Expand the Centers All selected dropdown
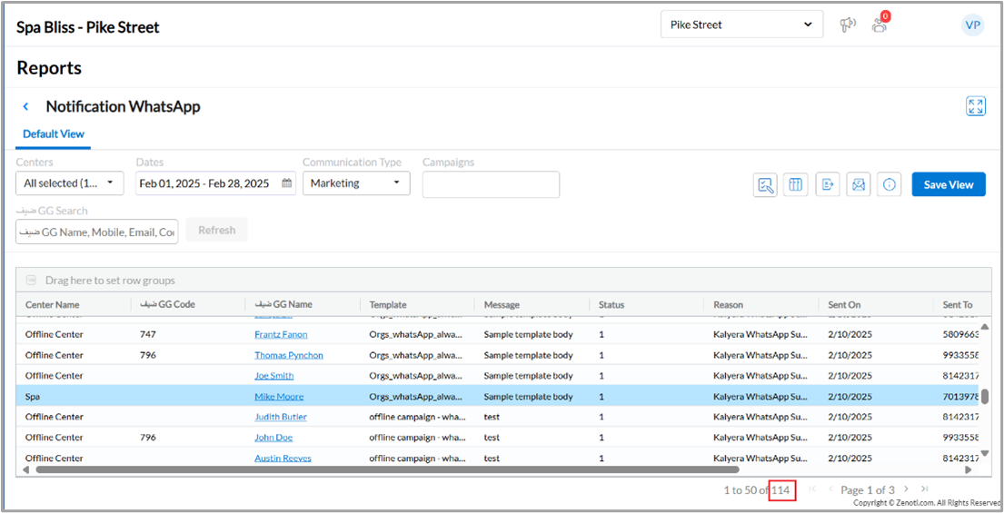The width and height of the screenshot is (1004, 513). (x=69, y=183)
